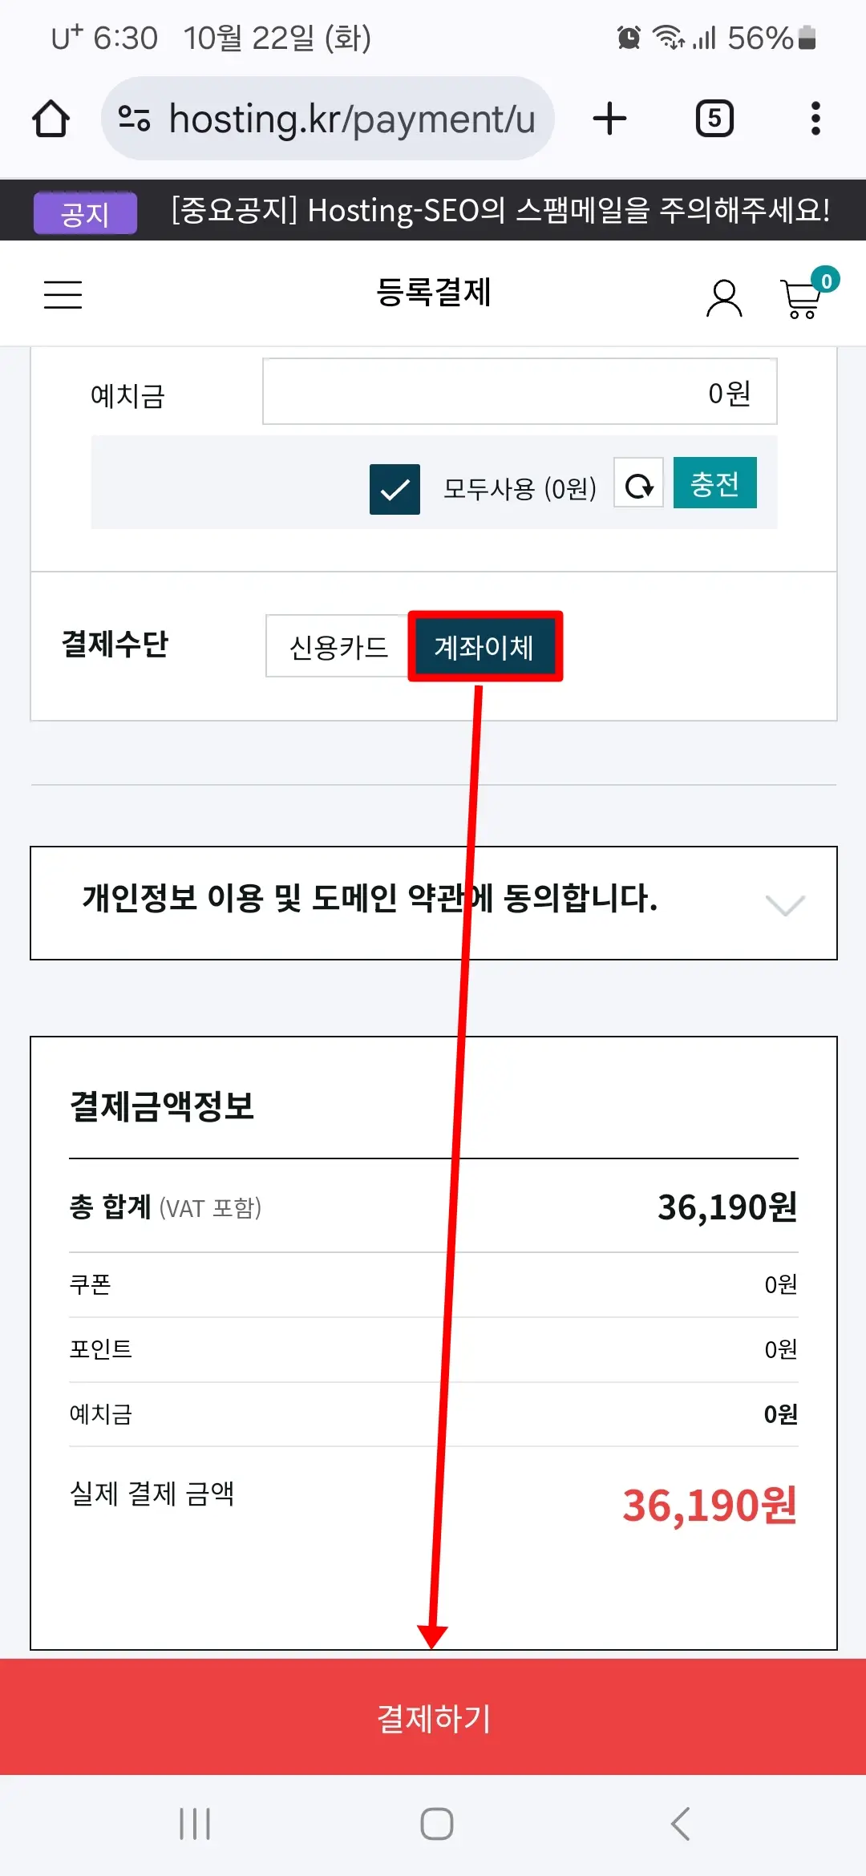The height and width of the screenshot is (1876, 866).
Task: Toggle the 모두사용 checkbox
Action: (394, 489)
